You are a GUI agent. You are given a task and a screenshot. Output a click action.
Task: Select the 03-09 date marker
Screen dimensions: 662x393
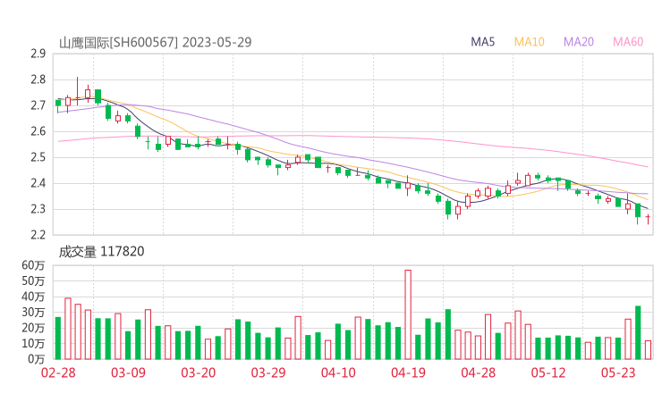click(x=128, y=372)
